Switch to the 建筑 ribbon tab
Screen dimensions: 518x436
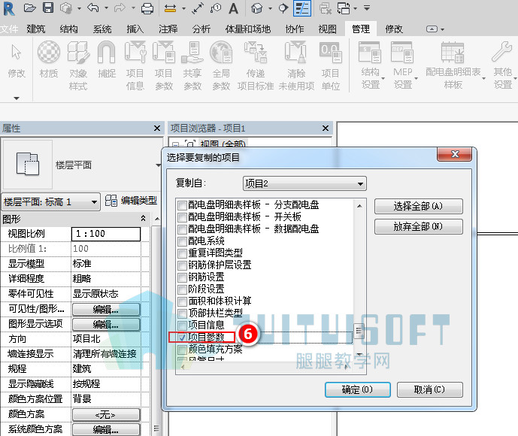pyautogui.click(x=35, y=29)
